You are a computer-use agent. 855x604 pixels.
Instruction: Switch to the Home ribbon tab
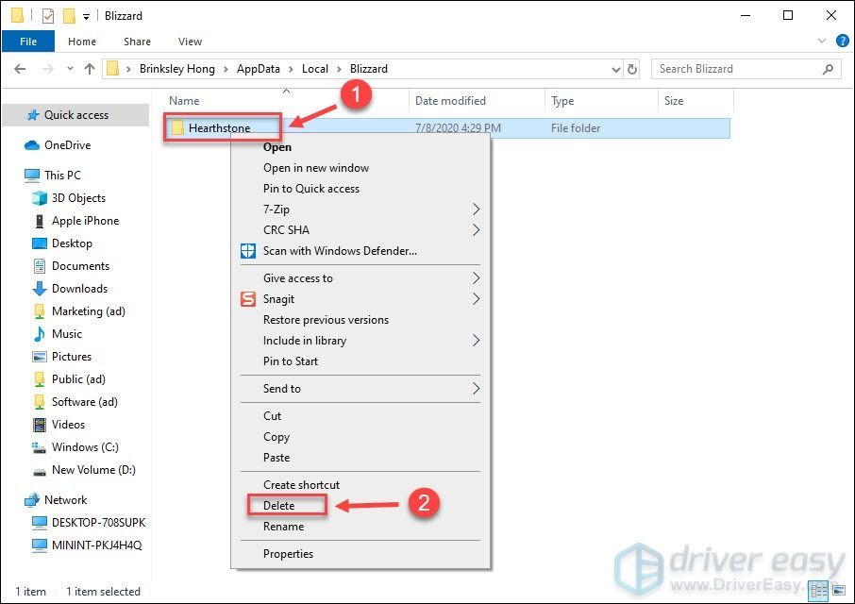(x=82, y=42)
